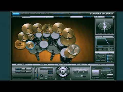
Task: Click the EZ Mixer vertical volume fader
Action: 35,72
